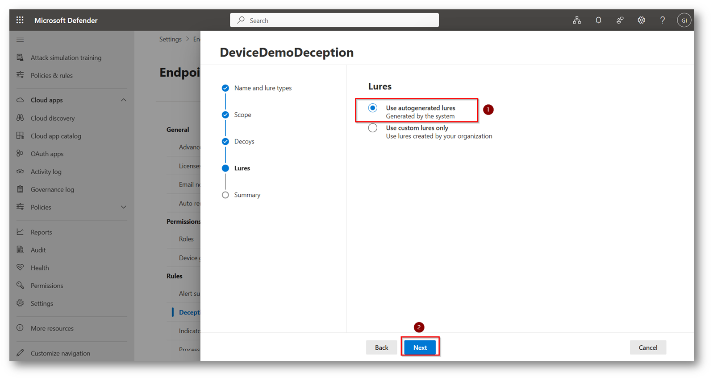Click the Search input field

click(x=334, y=20)
